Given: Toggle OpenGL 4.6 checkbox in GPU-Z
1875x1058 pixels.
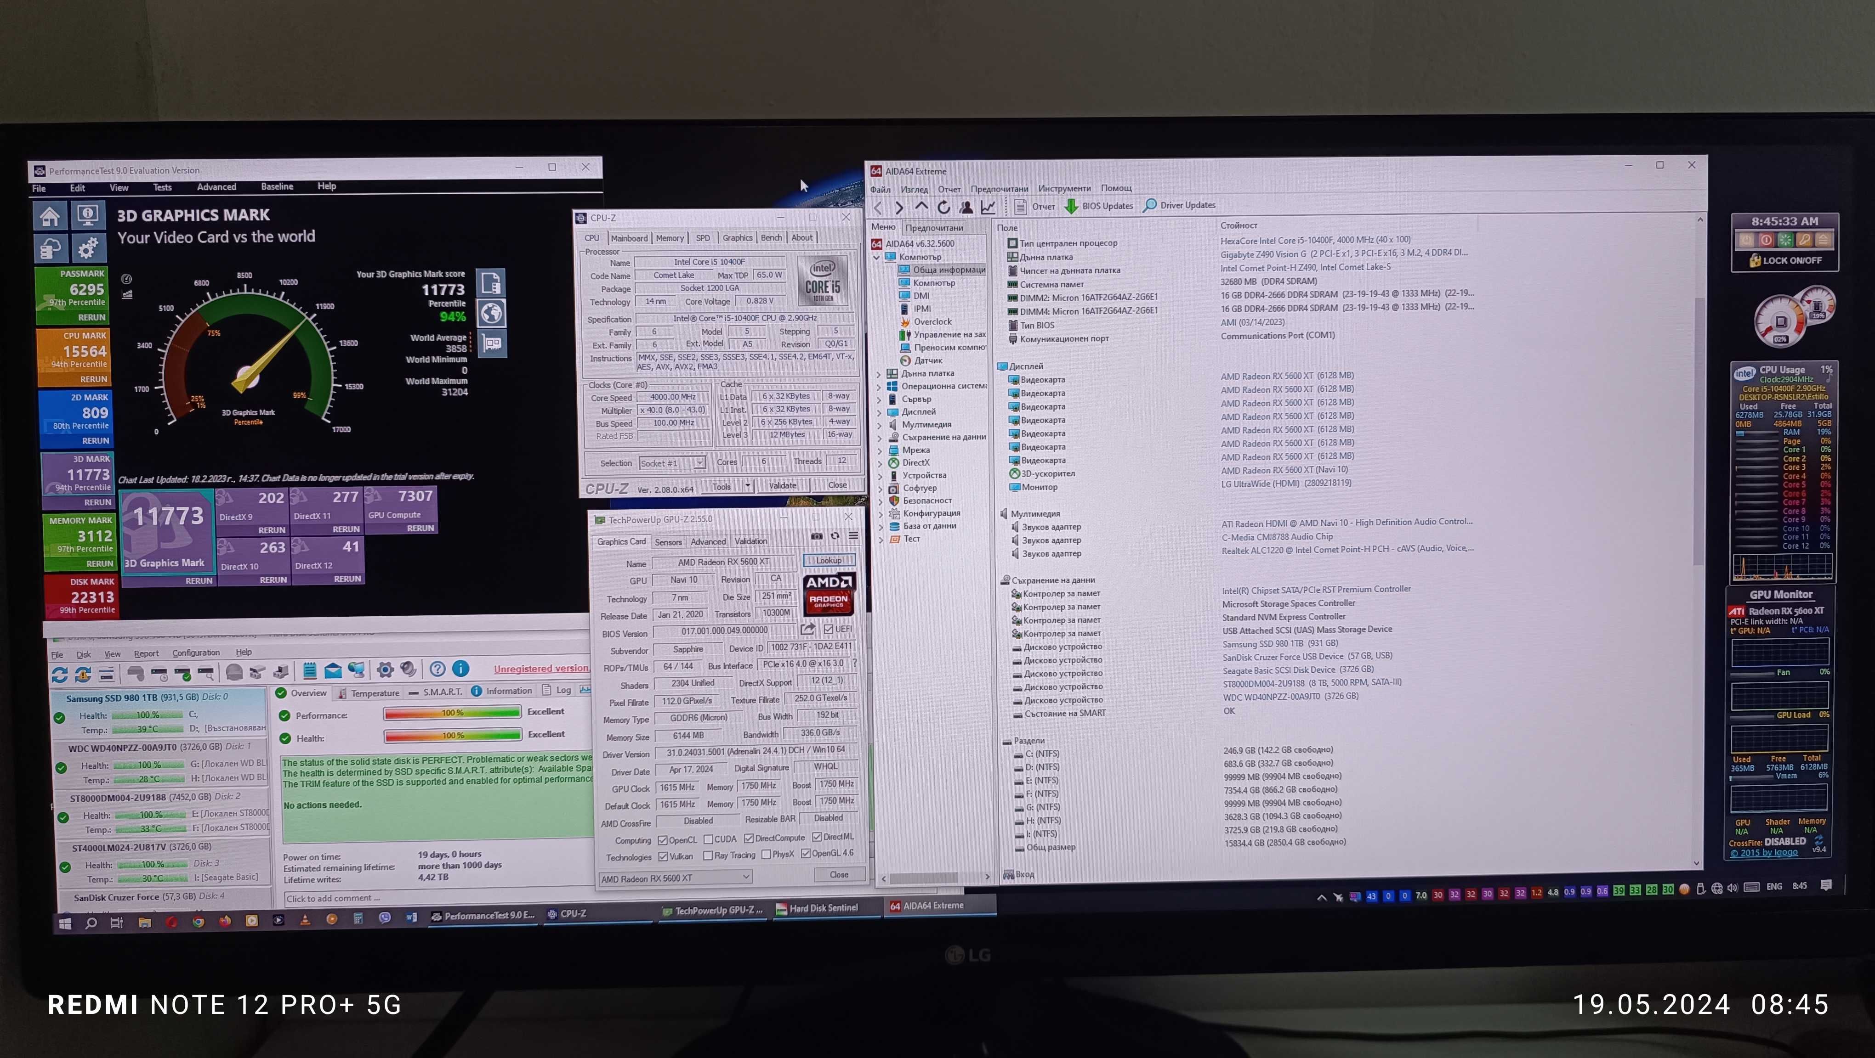Looking at the screenshot, I should pyautogui.click(x=806, y=854).
